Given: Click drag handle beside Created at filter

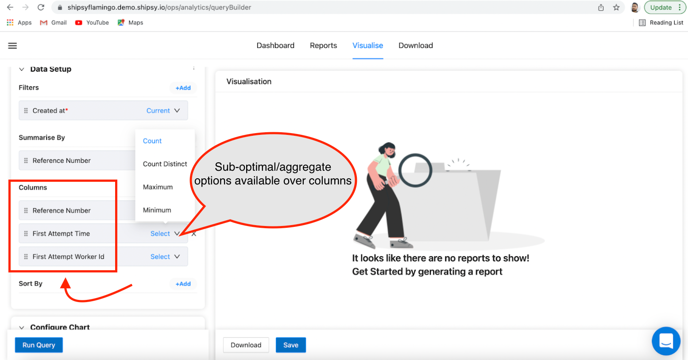Looking at the screenshot, I should tap(26, 111).
